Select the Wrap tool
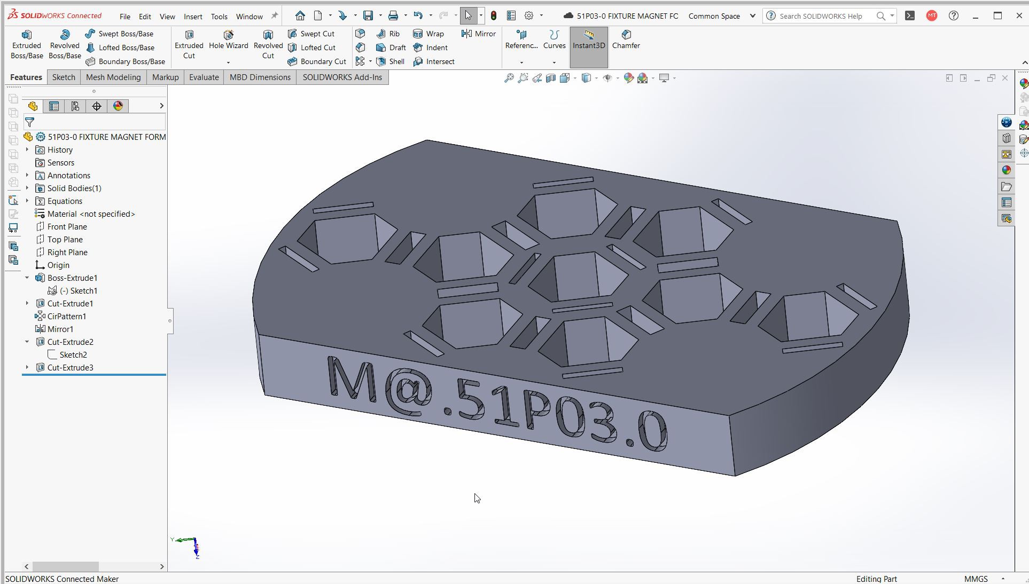The width and height of the screenshot is (1029, 584). (428, 34)
